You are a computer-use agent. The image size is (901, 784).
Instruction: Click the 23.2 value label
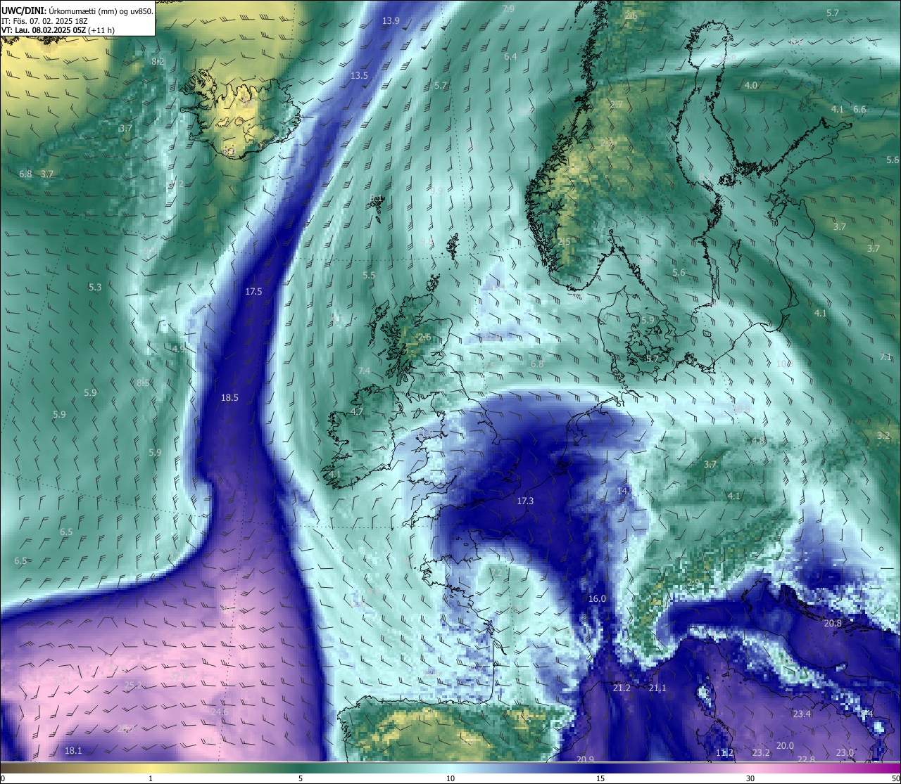[761, 752]
